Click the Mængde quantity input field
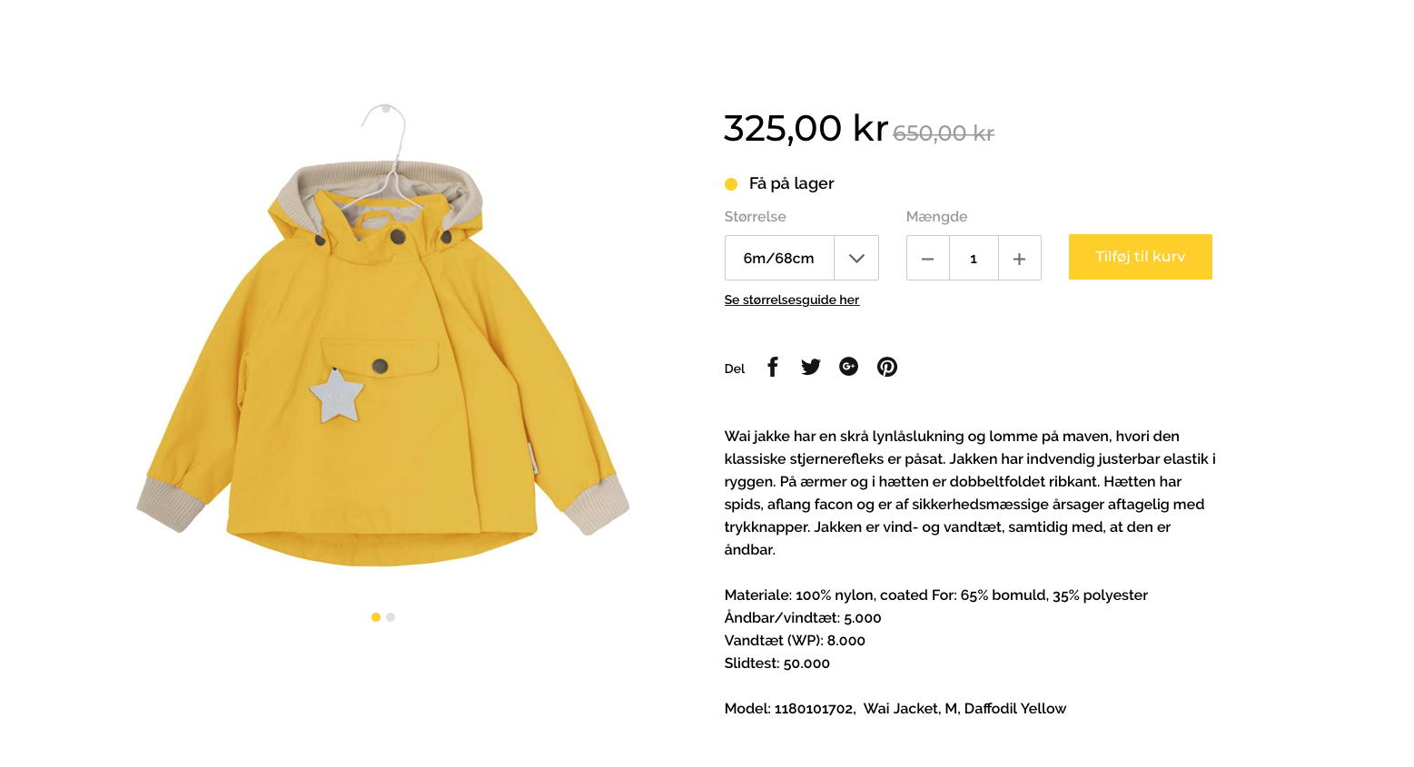The width and height of the screenshot is (1414, 767). [x=974, y=259]
